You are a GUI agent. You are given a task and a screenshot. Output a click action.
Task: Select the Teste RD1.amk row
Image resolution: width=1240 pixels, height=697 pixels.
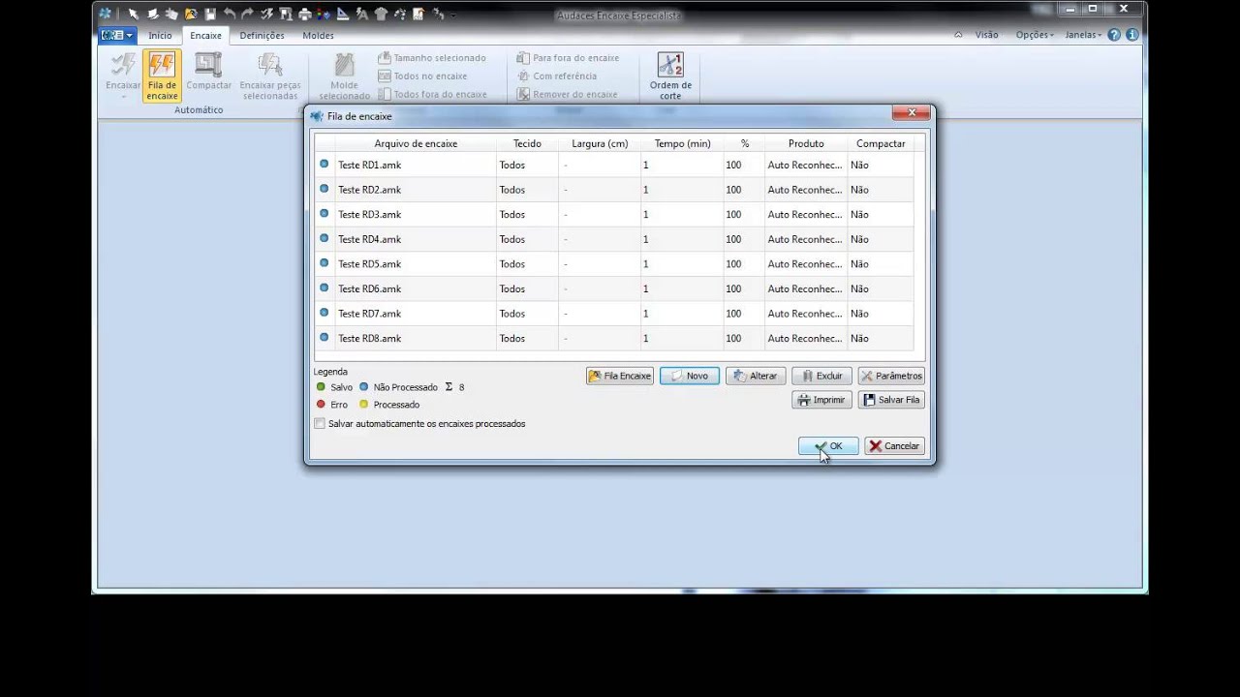click(x=614, y=165)
